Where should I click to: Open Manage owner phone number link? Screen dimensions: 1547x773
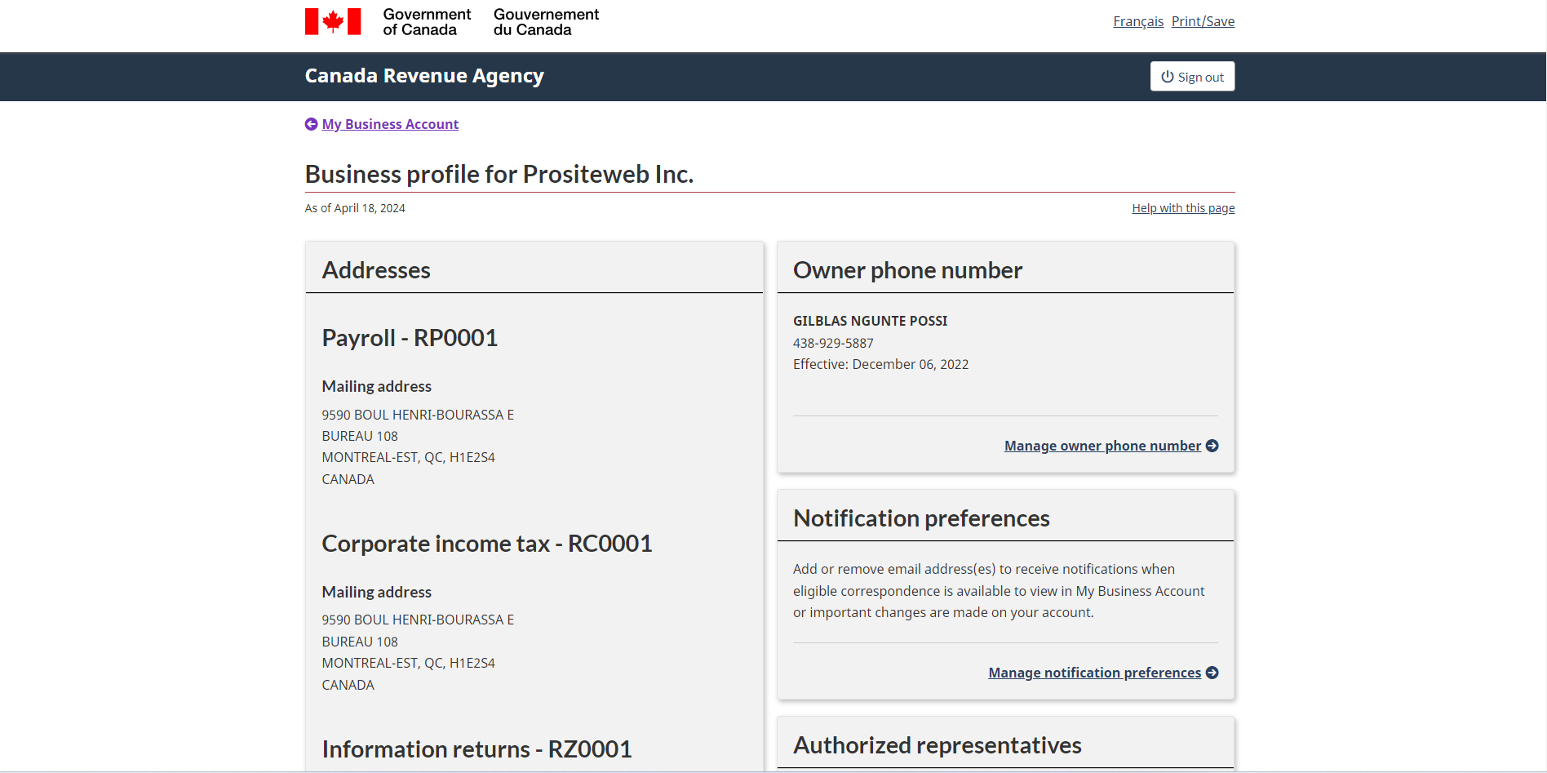(1102, 446)
